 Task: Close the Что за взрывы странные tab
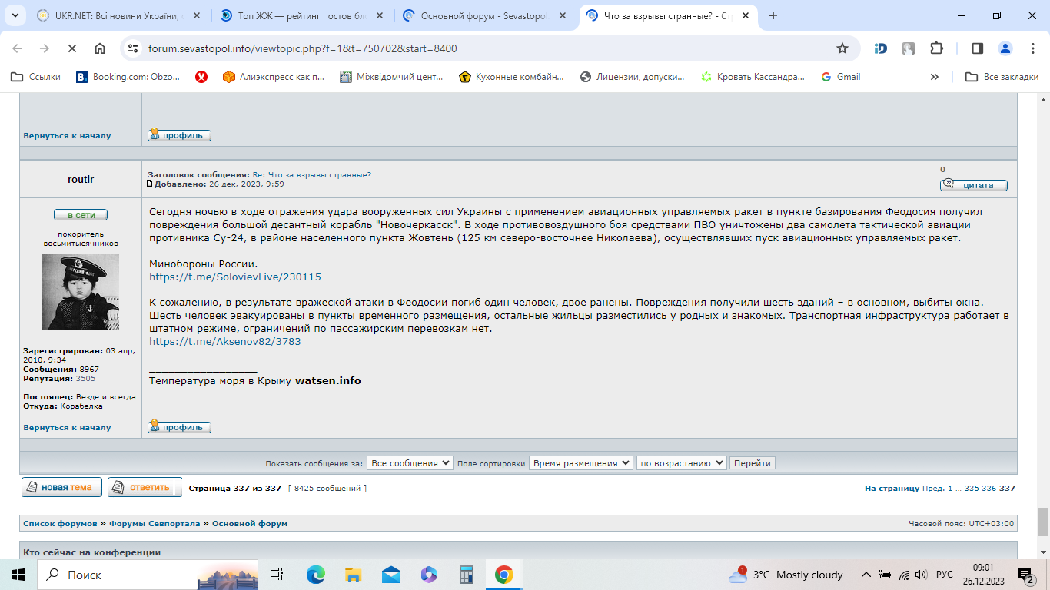tap(745, 15)
